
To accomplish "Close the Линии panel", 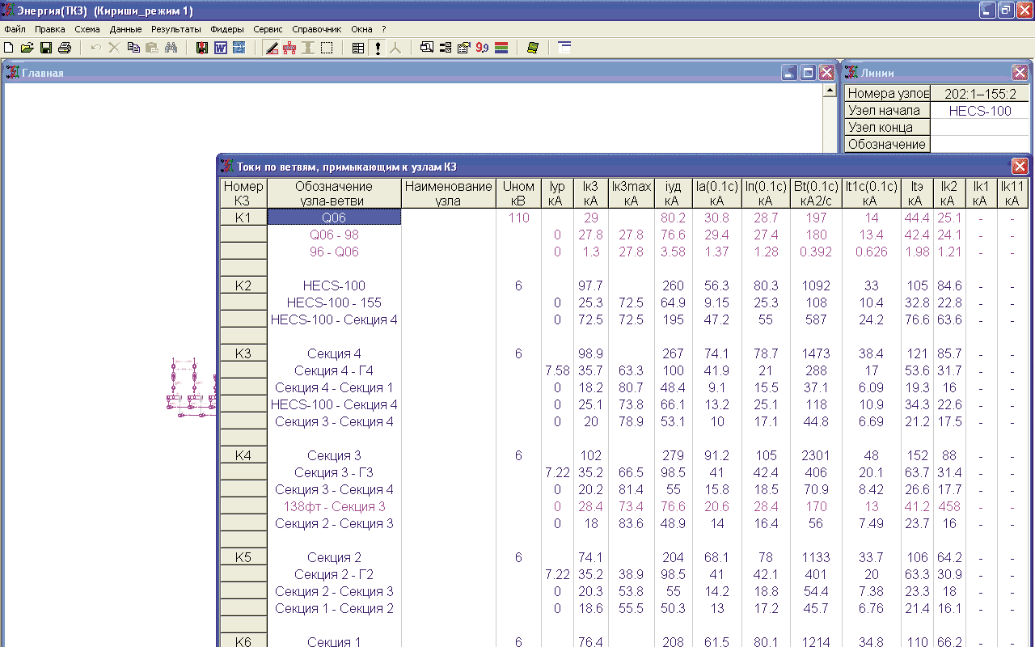I will click(1020, 72).
